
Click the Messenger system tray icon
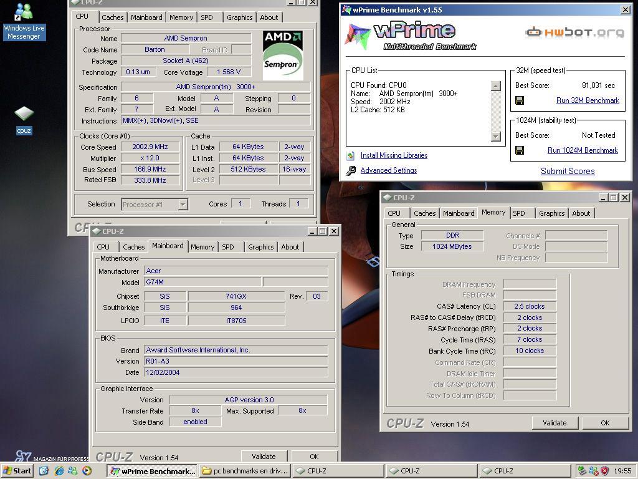[x=593, y=471]
